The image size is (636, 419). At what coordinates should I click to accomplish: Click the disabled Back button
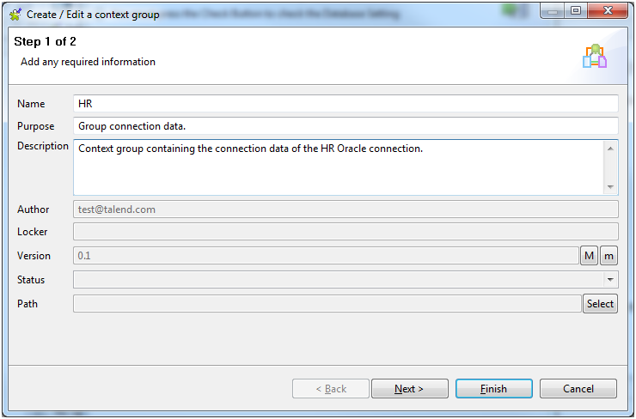(x=331, y=389)
